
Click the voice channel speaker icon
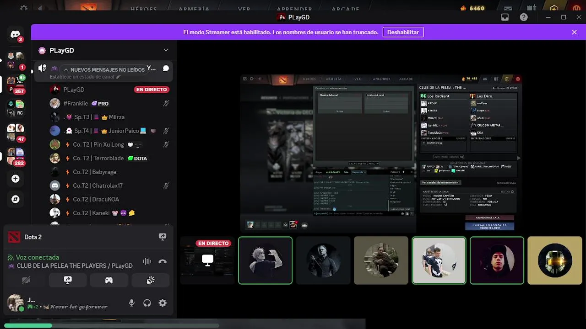42,68
